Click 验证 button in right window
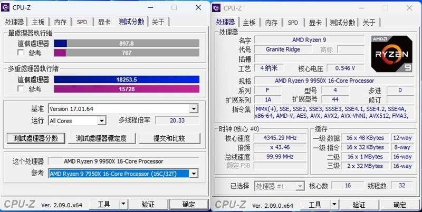This screenshot has width=422, height=212. [x=359, y=205]
